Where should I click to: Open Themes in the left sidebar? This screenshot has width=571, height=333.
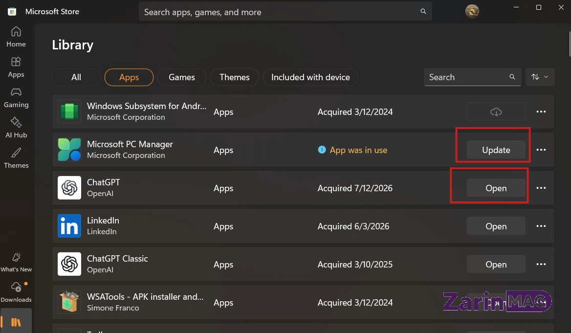16,158
